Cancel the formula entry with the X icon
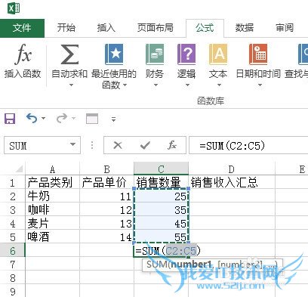The height and width of the screenshot is (297, 308). pos(118,145)
